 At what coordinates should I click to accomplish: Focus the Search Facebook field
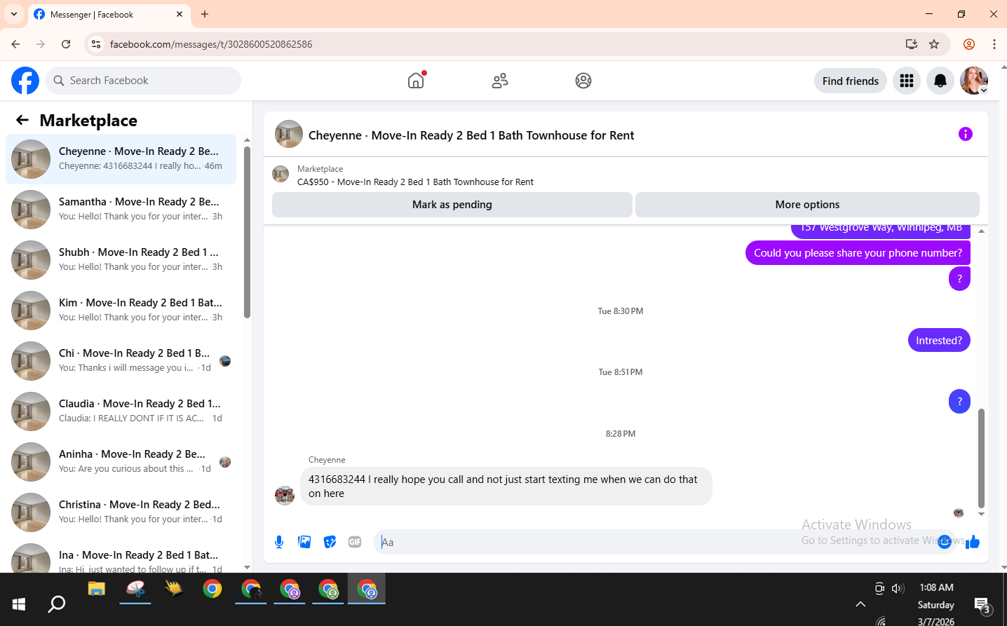143,81
